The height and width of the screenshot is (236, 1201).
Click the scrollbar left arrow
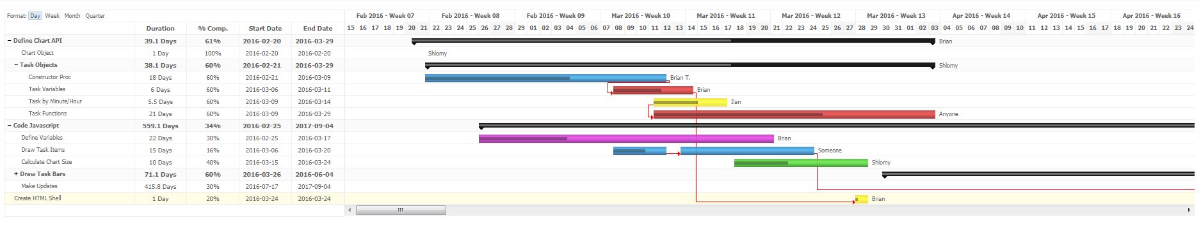350,210
